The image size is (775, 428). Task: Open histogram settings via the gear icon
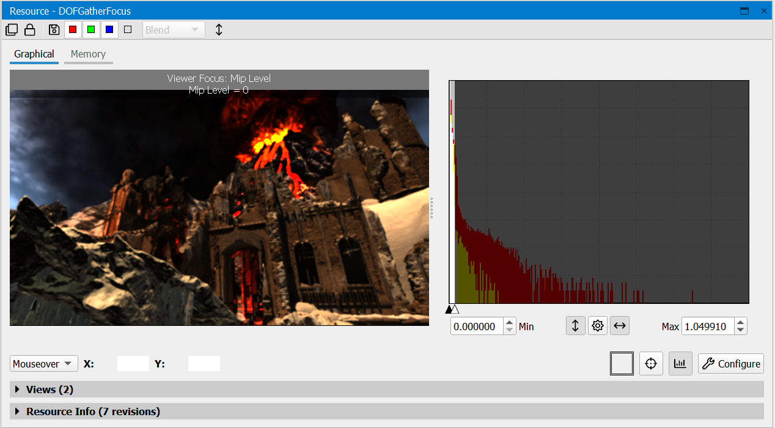coord(597,325)
